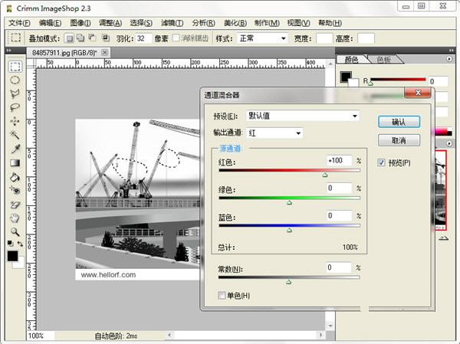The width and height of the screenshot is (460, 344).
Task: Click the 常数 constant slider handle
Action: [289, 281]
